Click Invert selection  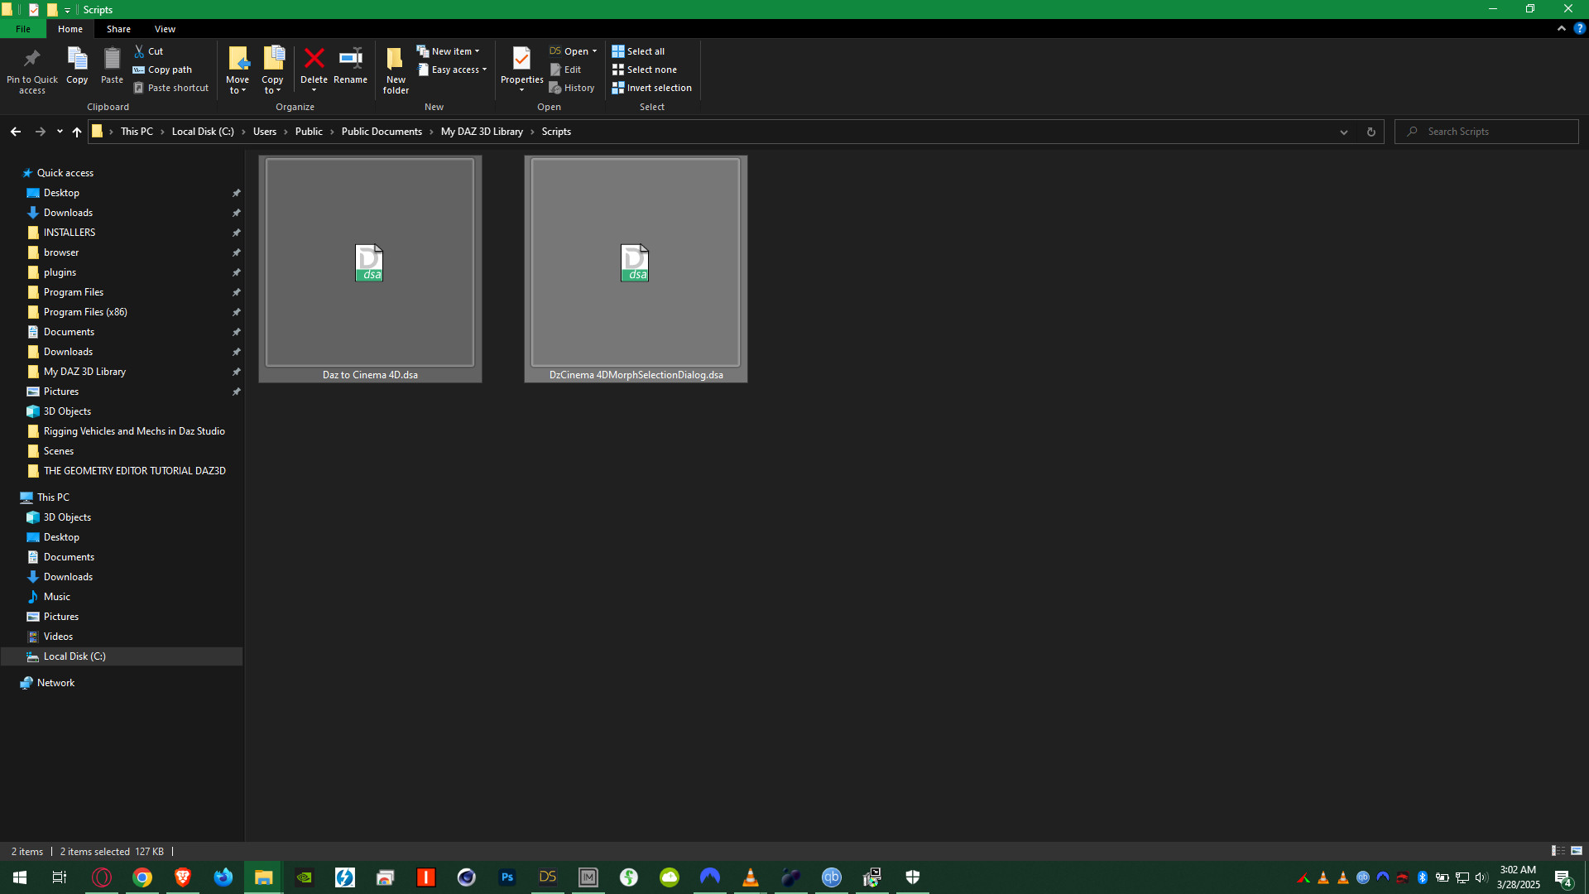pyautogui.click(x=651, y=88)
